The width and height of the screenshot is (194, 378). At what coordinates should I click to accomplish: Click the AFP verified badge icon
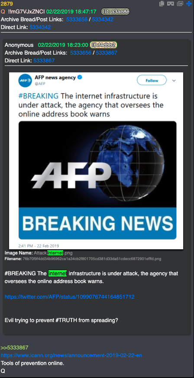[x=80, y=78]
